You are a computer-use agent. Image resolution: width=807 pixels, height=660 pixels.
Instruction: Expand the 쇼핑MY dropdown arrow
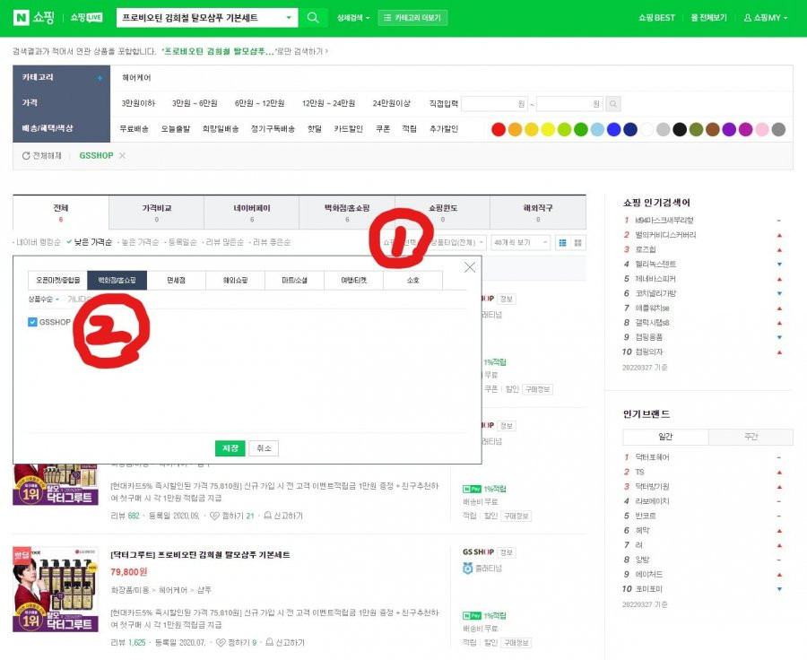[785, 18]
